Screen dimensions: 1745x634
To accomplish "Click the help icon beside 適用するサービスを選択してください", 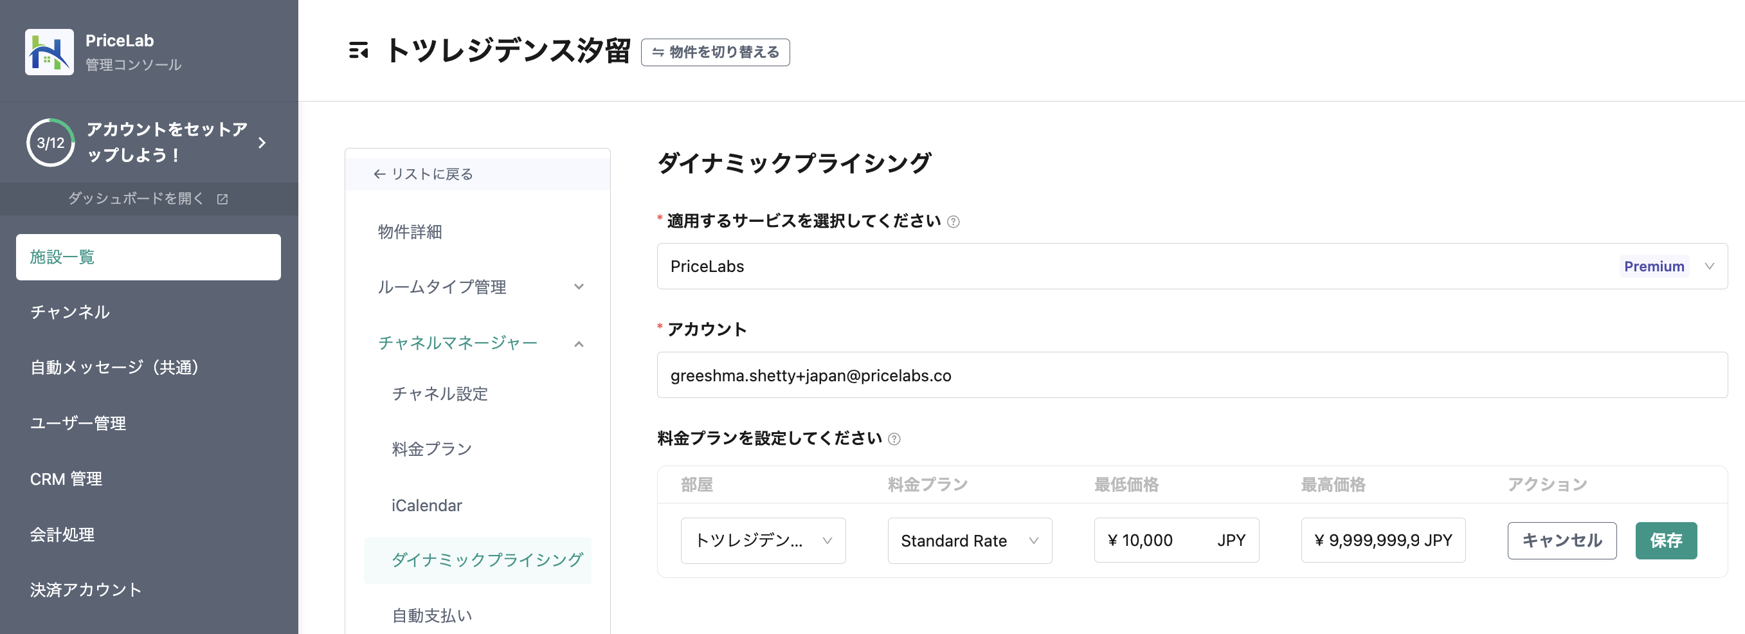I will [953, 221].
